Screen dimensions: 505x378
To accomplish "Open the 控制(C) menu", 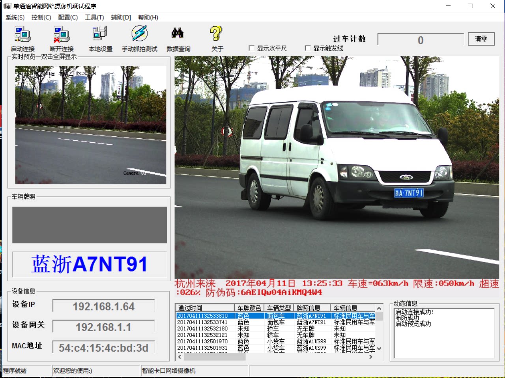I will (41, 17).
